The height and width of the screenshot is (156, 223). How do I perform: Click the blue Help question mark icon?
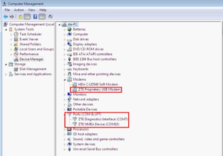click(x=35, y=17)
